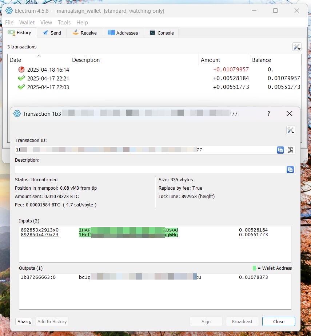Click the unconfirmed status icon for 2025-04-18 16:14

pyautogui.click(x=21, y=70)
